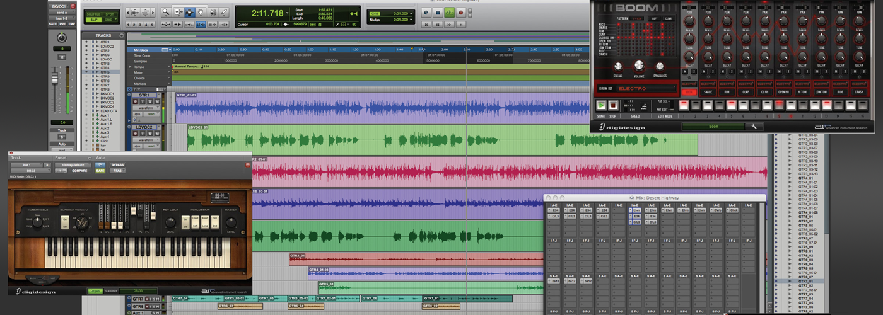Mute the Kick channel in Boom
Screen dimensions: 883x315
[x=686, y=72]
